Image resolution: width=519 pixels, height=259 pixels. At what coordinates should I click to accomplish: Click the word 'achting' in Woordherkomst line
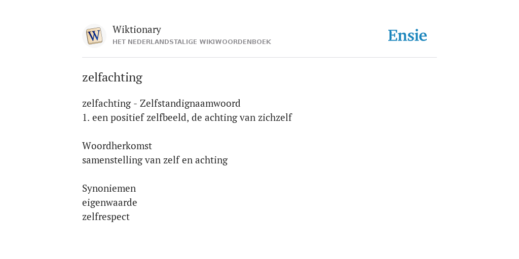[x=211, y=160]
